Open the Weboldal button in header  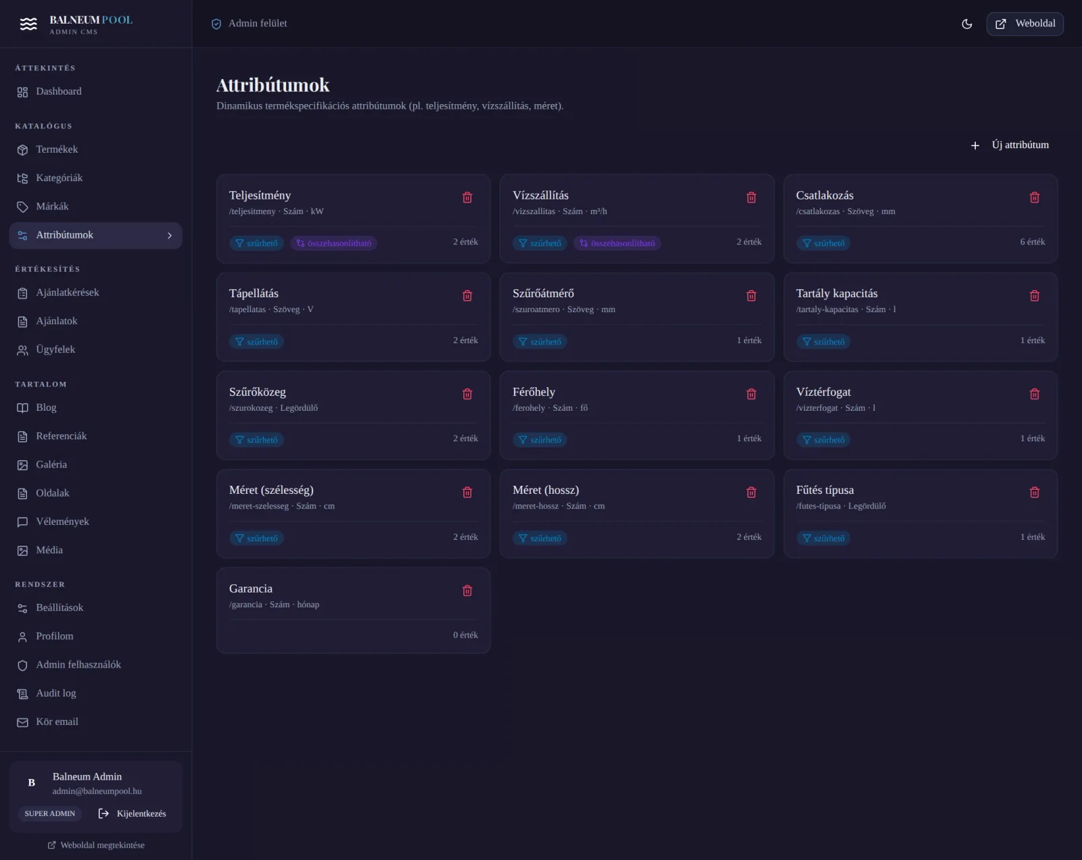coord(1025,24)
